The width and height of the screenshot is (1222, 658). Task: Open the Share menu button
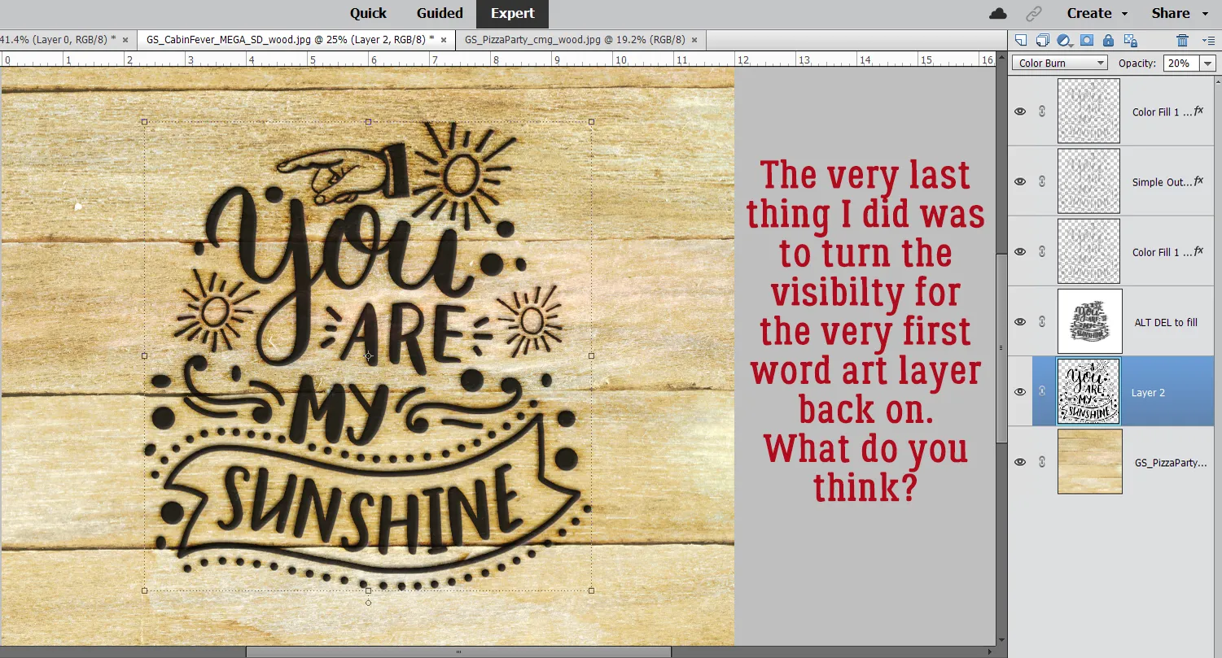(1179, 13)
